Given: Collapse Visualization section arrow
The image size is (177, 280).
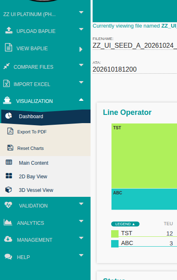Looking at the screenshot, I should click(81, 100).
